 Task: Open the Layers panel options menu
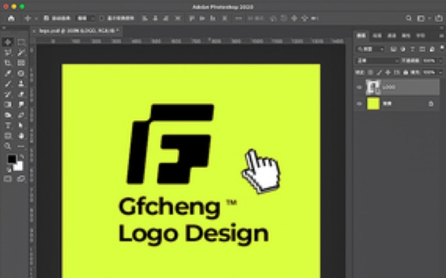(x=442, y=36)
